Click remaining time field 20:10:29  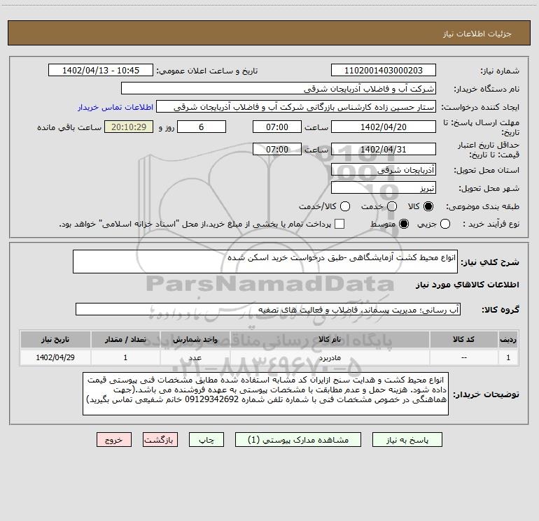pyautogui.click(x=129, y=127)
